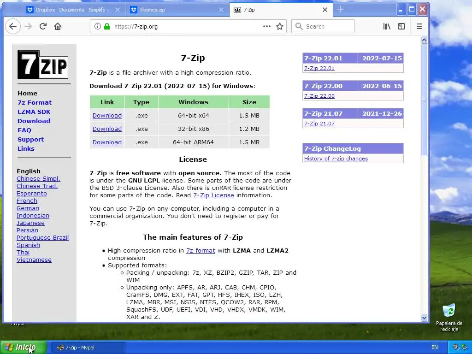472x354 pixels.
Task: Open the 7z Format menu link
Action: point(35,102)
